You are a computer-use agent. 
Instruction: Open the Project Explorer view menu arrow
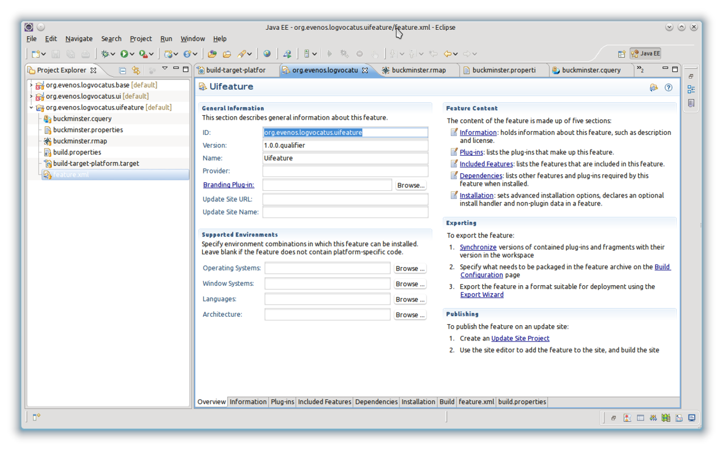click(165, 69)
